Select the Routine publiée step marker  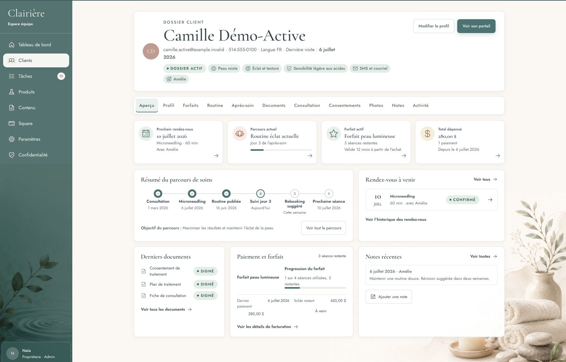tap(226, 194)
